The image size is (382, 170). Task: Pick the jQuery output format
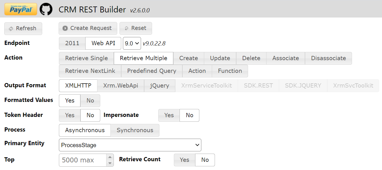coord(160,86)
